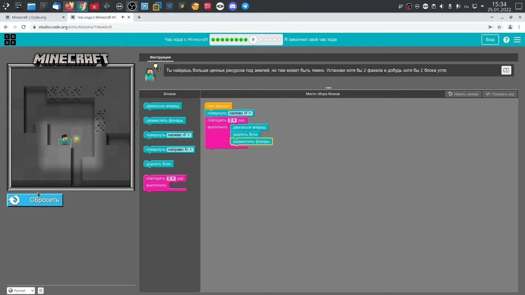Go to the Code.org logo home
Image resolution: width=525 pixels, height=295 pixels.
10,40
